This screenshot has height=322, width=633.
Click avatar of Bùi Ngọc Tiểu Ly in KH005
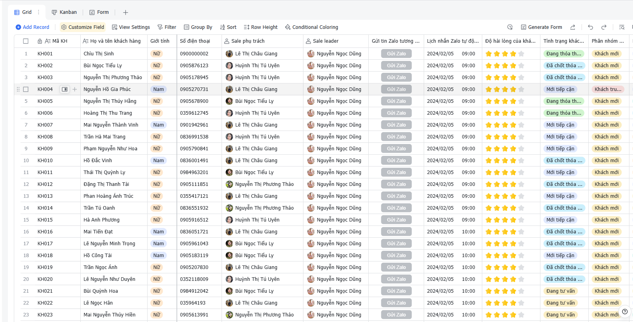click(229, 101)
